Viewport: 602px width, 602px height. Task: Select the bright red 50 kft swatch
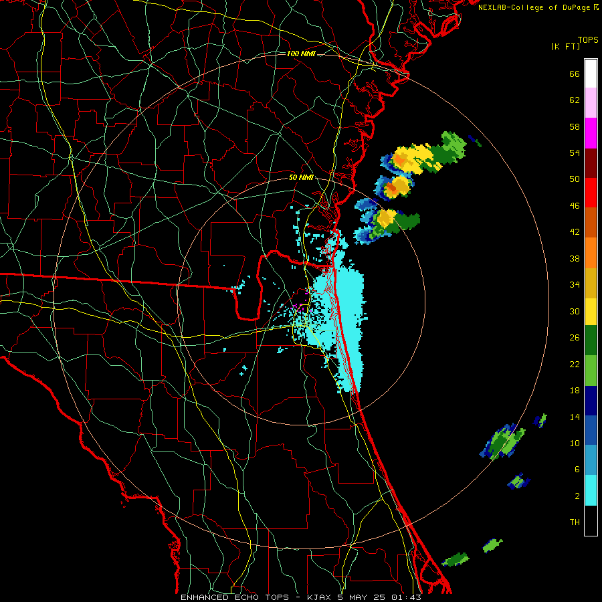(591, 193)
